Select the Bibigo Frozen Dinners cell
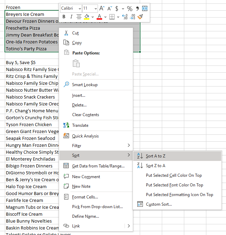 click(x=32, y=166)
